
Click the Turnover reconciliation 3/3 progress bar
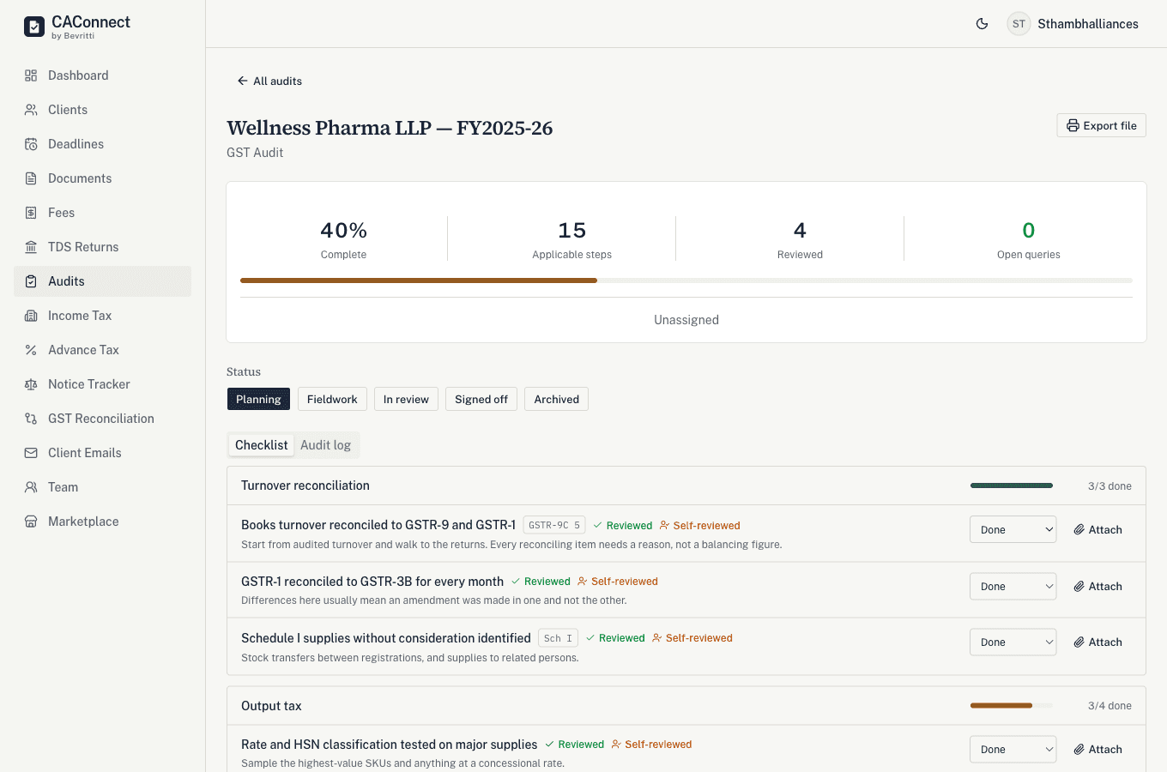click(x=1012, y=486)
